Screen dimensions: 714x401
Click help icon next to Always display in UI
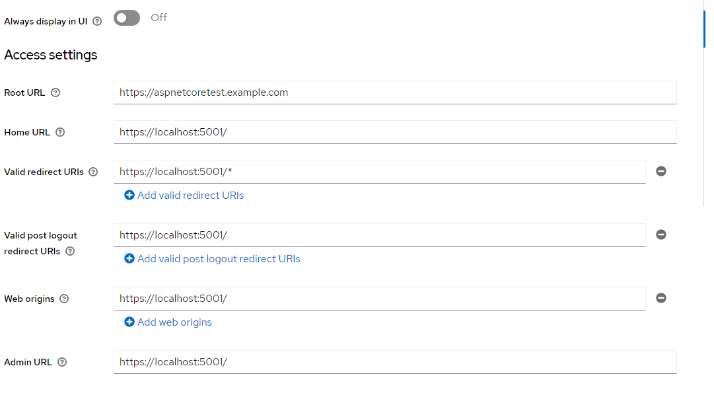pos(97,21)
